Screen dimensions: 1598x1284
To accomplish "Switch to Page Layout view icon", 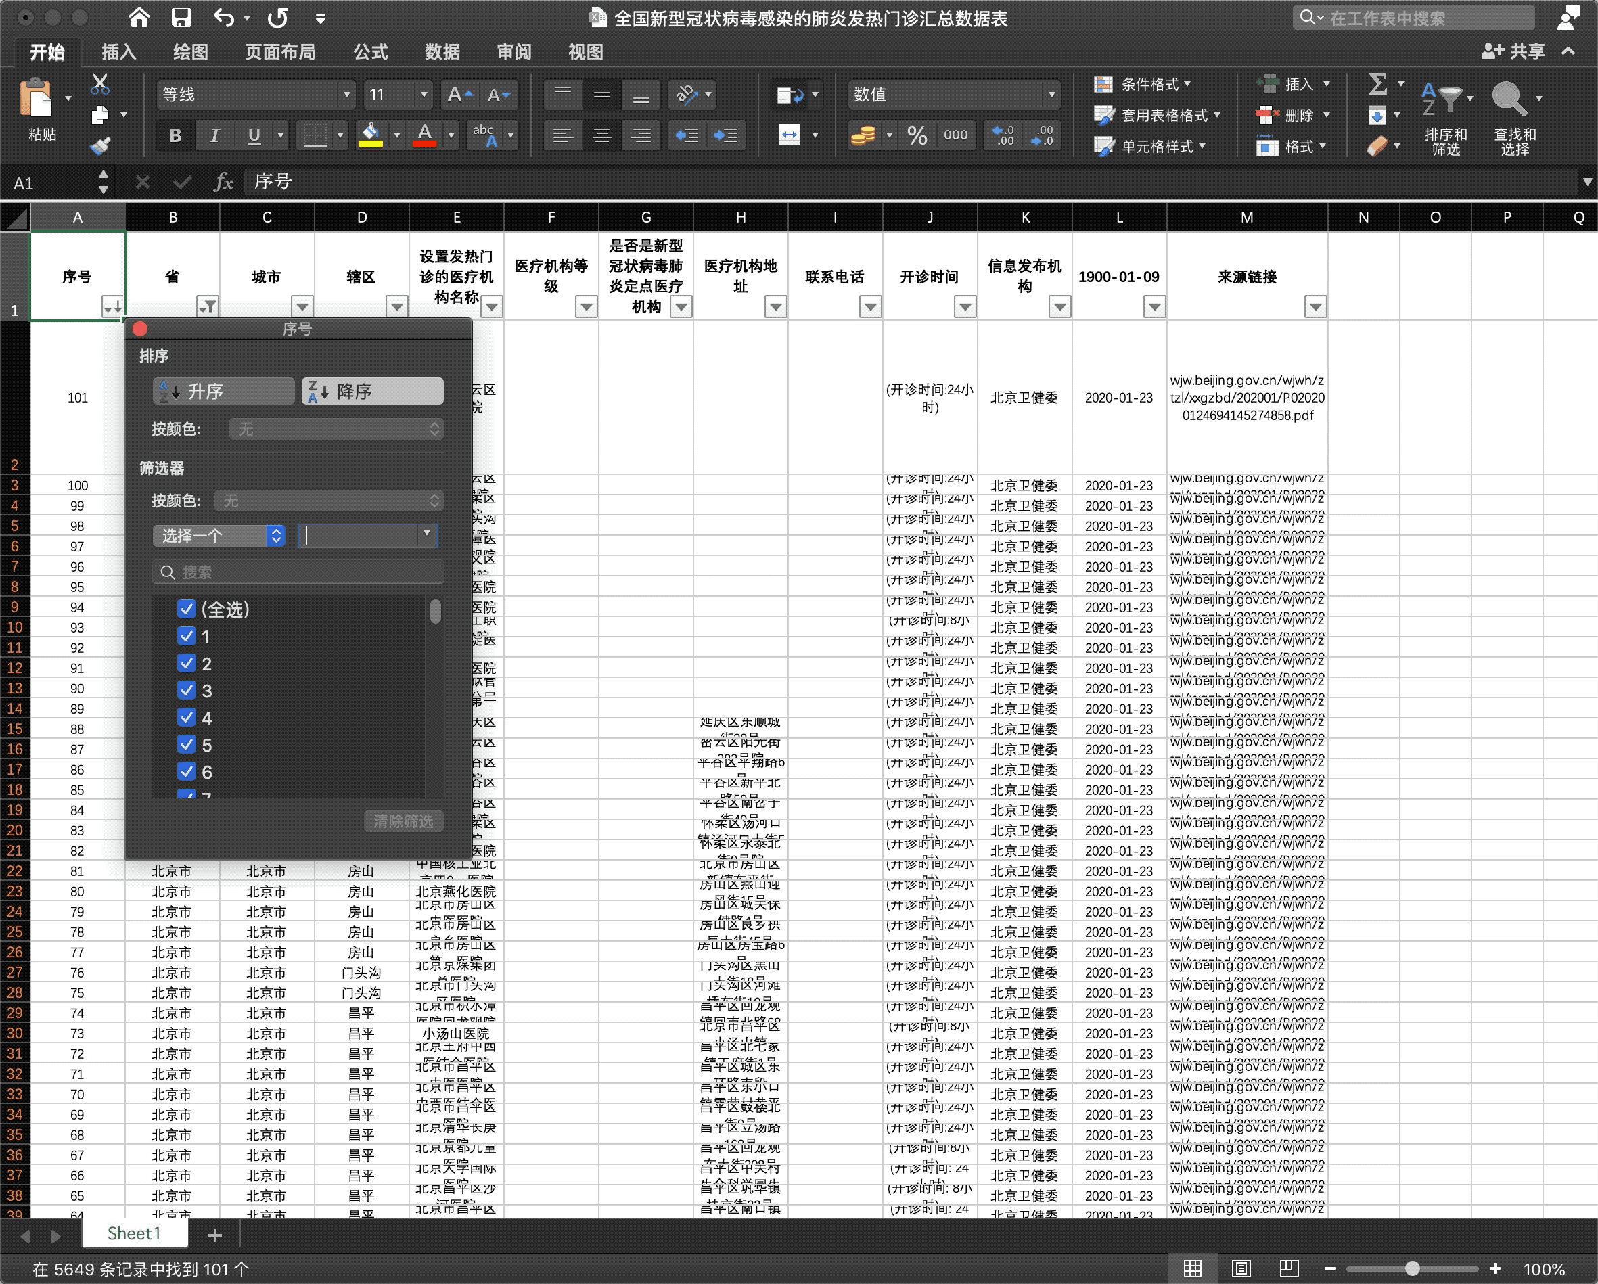I will [x=1241, y=1268].
